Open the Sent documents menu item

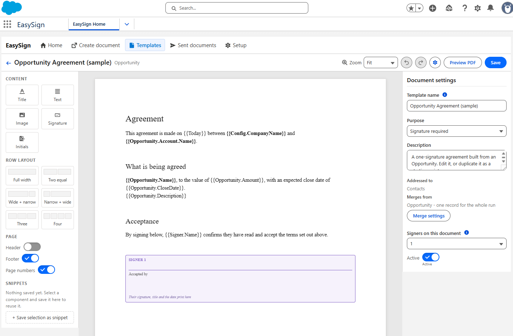(x=193, y=45)
